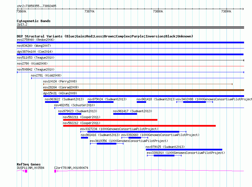
Task: Click the DUSP11 gene exon box
Action: (26, 171)
